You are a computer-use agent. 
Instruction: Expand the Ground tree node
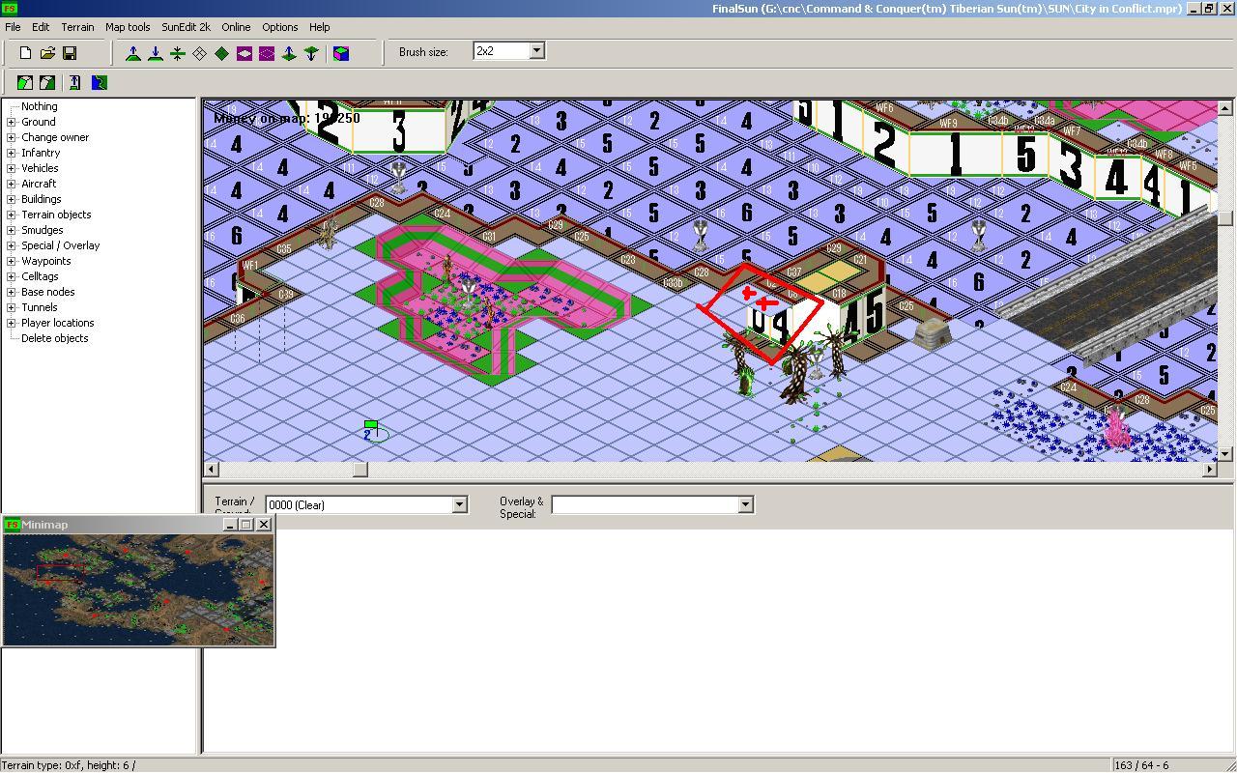[x=12, y=122]
